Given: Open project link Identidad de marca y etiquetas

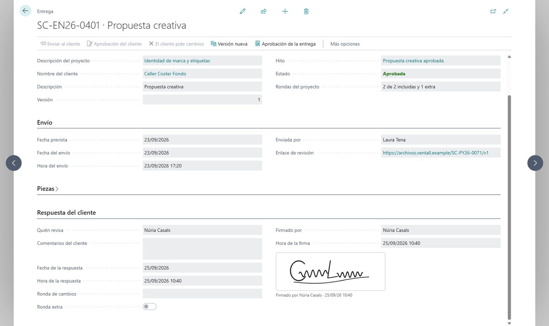Looking at the screenshot, I should [x=177, y=61].
